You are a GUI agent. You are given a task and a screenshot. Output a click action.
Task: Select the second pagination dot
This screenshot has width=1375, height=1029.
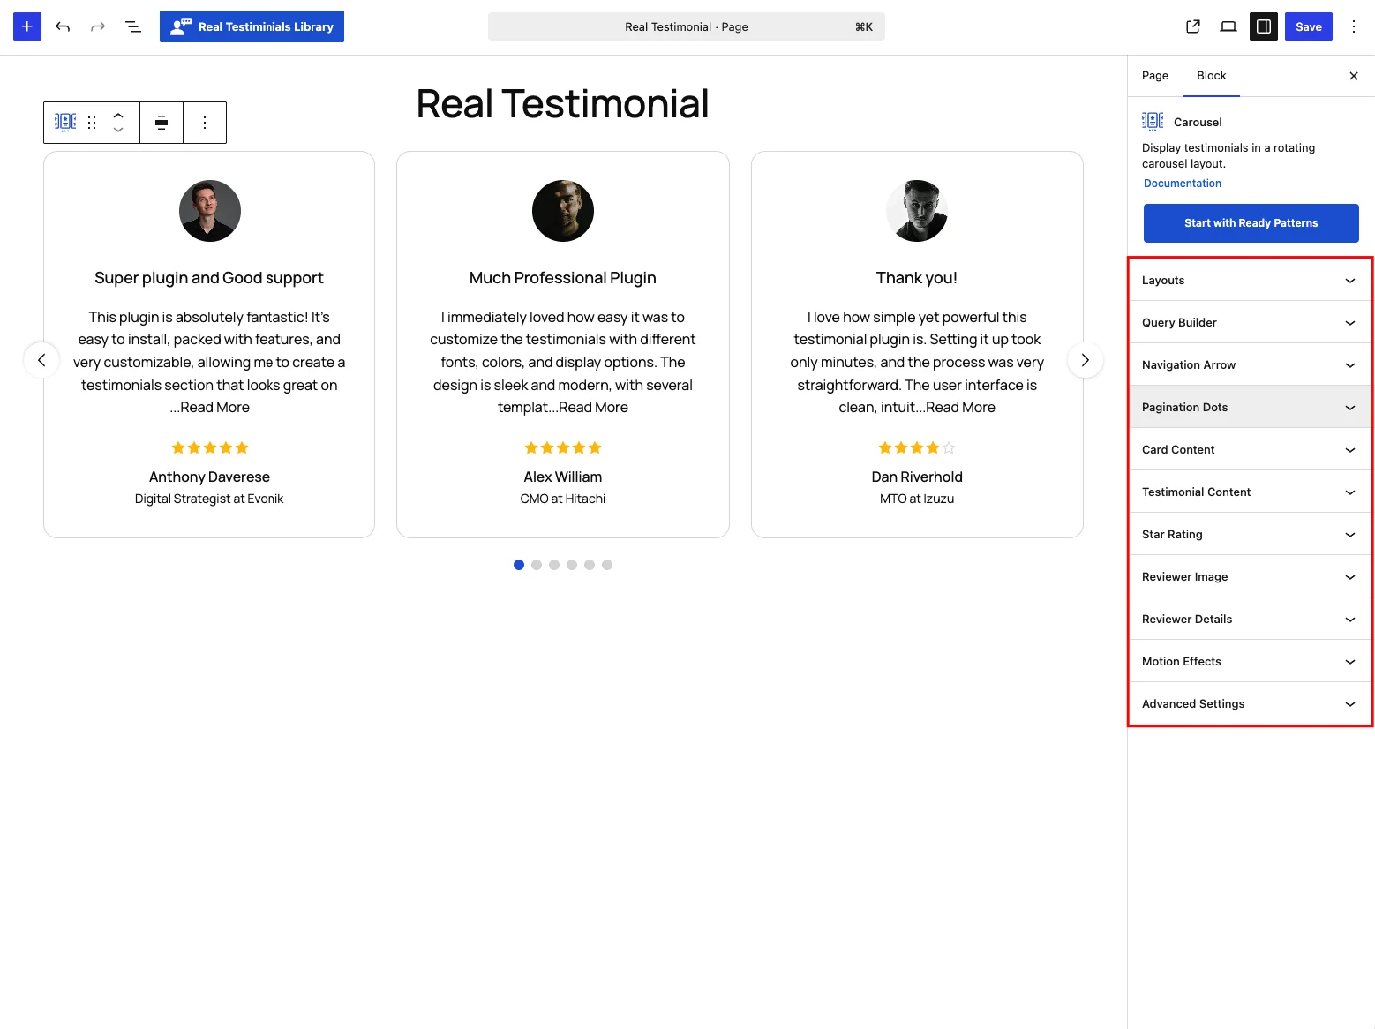click(x=537, y=565)
